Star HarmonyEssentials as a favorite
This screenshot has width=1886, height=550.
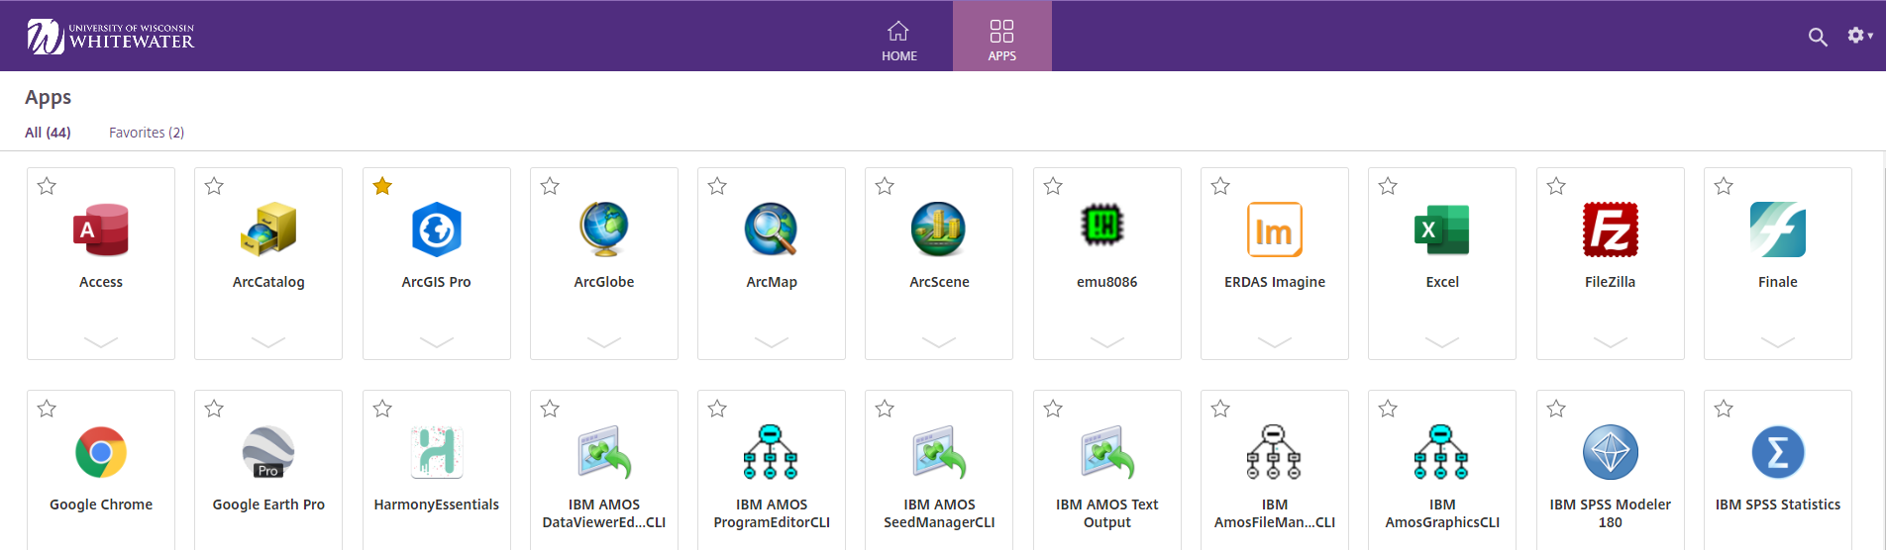tap(382, 408)
